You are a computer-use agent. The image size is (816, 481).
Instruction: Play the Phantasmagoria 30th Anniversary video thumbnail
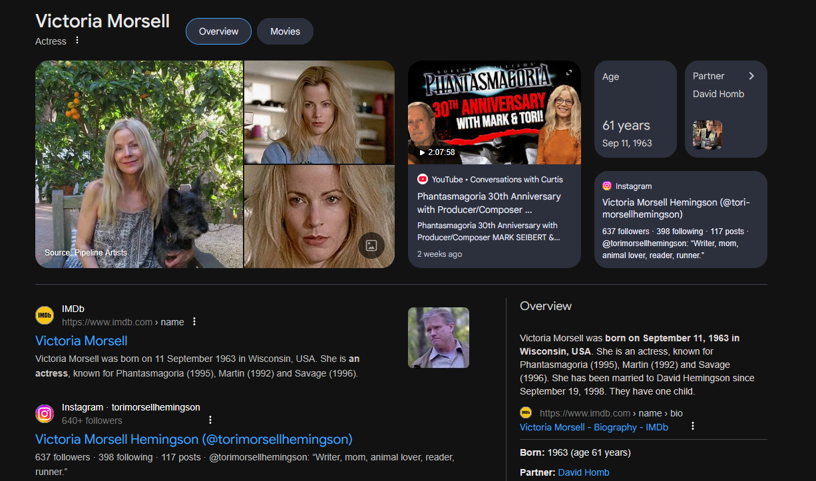click(x=495, y=112)
